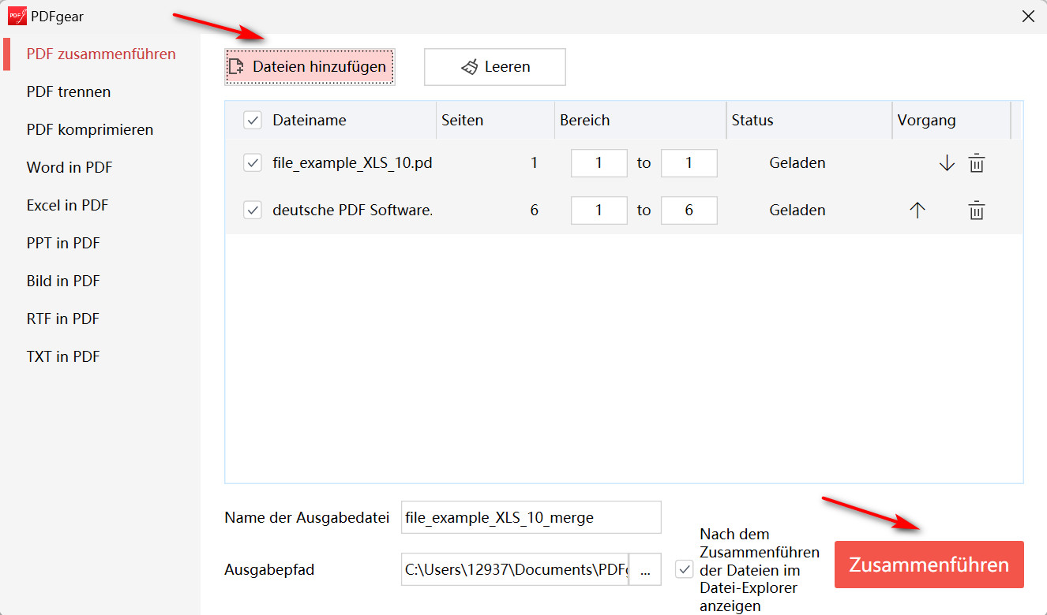
Task: Switch to PDF trennen
Action: coord(69,92)
